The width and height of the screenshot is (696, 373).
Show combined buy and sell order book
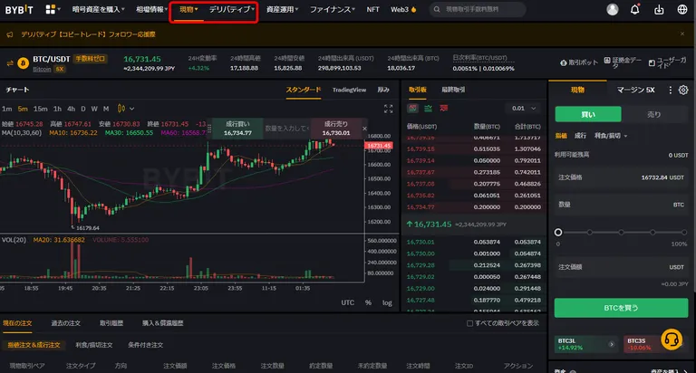coord(413,109)
